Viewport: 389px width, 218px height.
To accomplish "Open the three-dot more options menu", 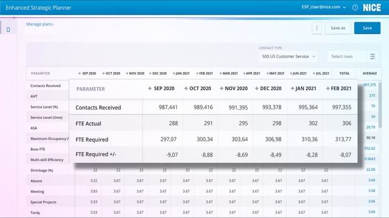I will click(x=317, y=28).
